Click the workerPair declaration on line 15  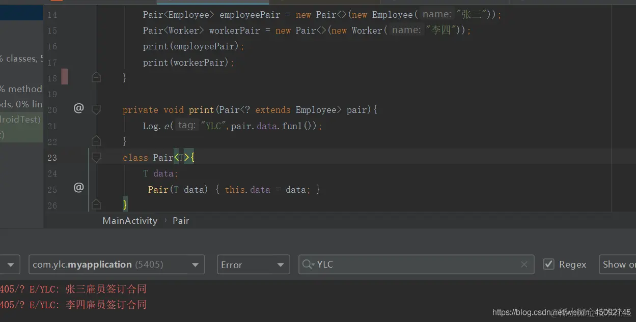click(307, 31)
